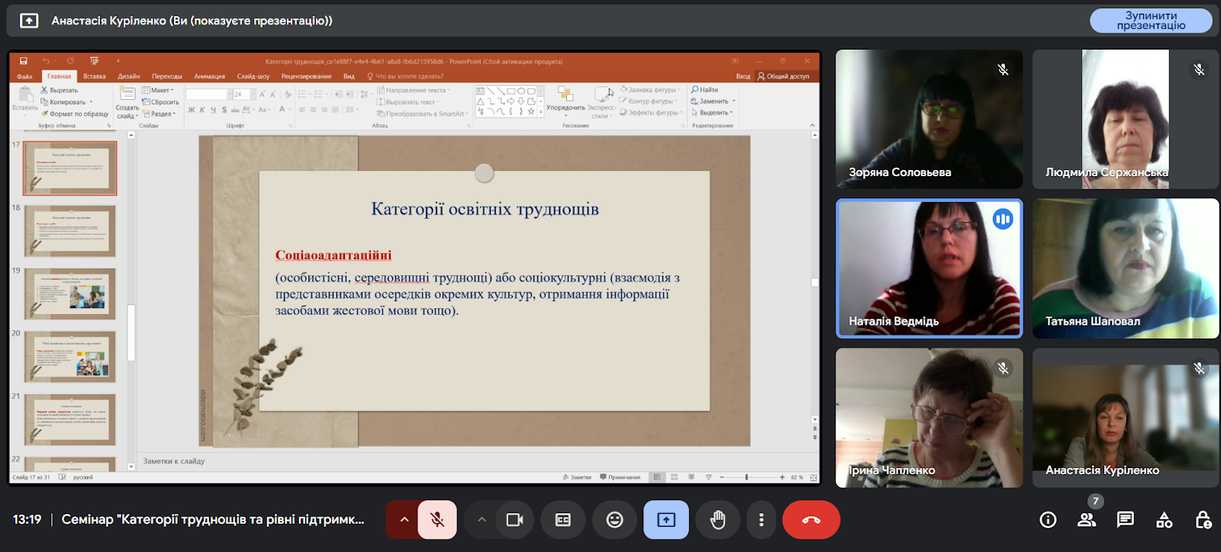Click the 'Что вы хотите сделать?' search field

(x=405, y=76)
